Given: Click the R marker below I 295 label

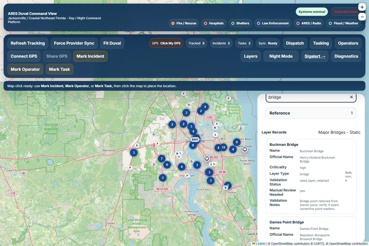Looking at the screenshot, I should tap(215, 128).
